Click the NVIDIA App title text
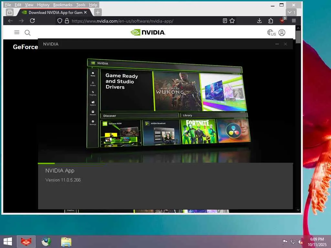The width and height of the screenshot is (331, 248). [60, 170]
